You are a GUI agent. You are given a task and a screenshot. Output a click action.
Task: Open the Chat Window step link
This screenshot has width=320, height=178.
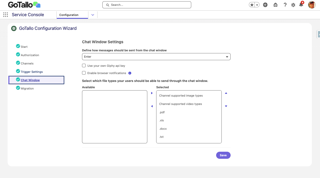(30, 80)
